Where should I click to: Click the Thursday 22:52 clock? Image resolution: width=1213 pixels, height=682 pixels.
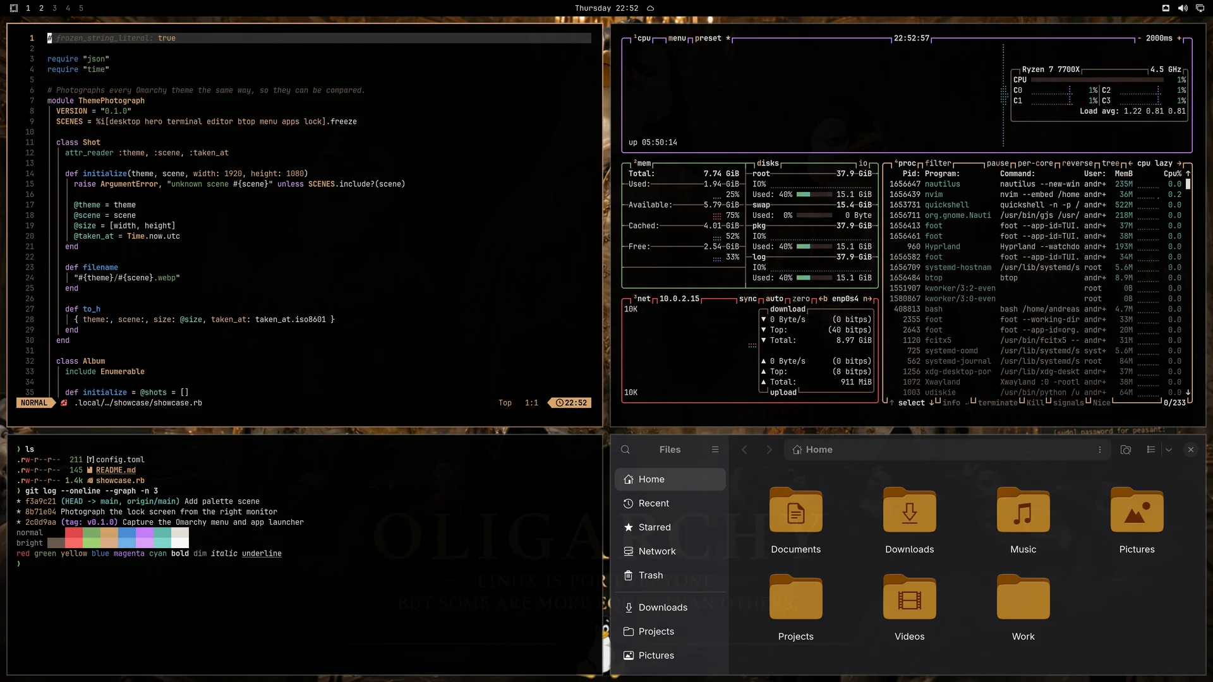pyautogui.click(x=606, y=8)
